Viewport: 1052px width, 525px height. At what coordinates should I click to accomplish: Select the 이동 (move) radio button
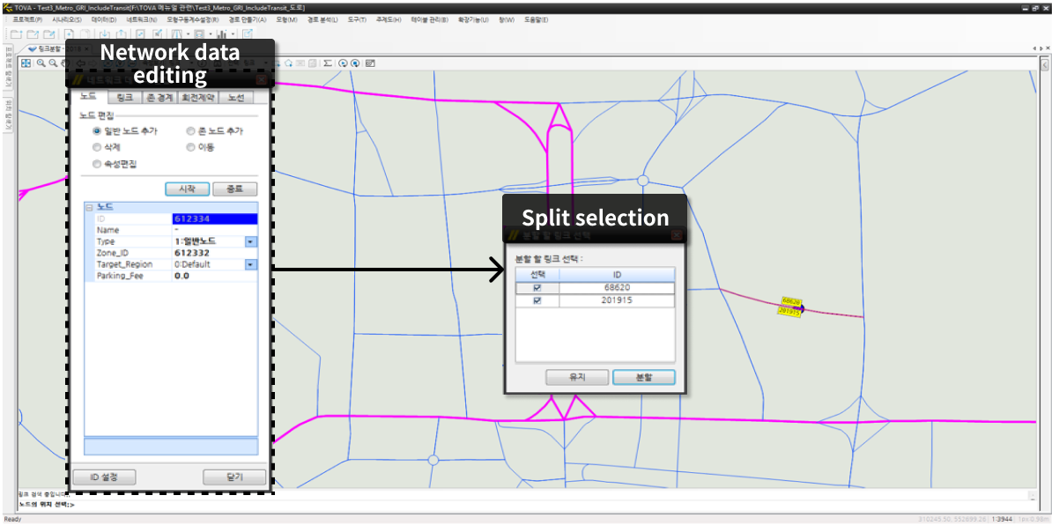click(x=191, y=147)
